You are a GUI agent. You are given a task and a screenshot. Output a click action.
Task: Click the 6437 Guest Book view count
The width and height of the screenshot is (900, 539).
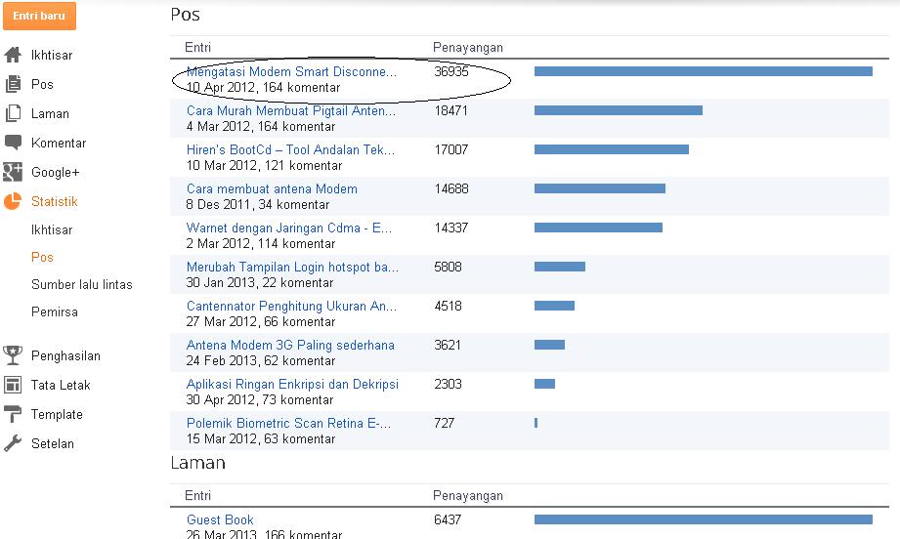coord(448,519)
